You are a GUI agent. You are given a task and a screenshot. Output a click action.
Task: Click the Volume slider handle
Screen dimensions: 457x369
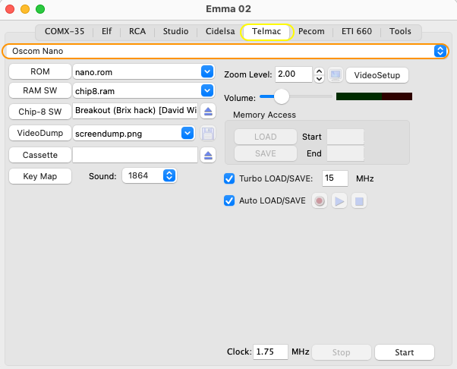point(282,96)
